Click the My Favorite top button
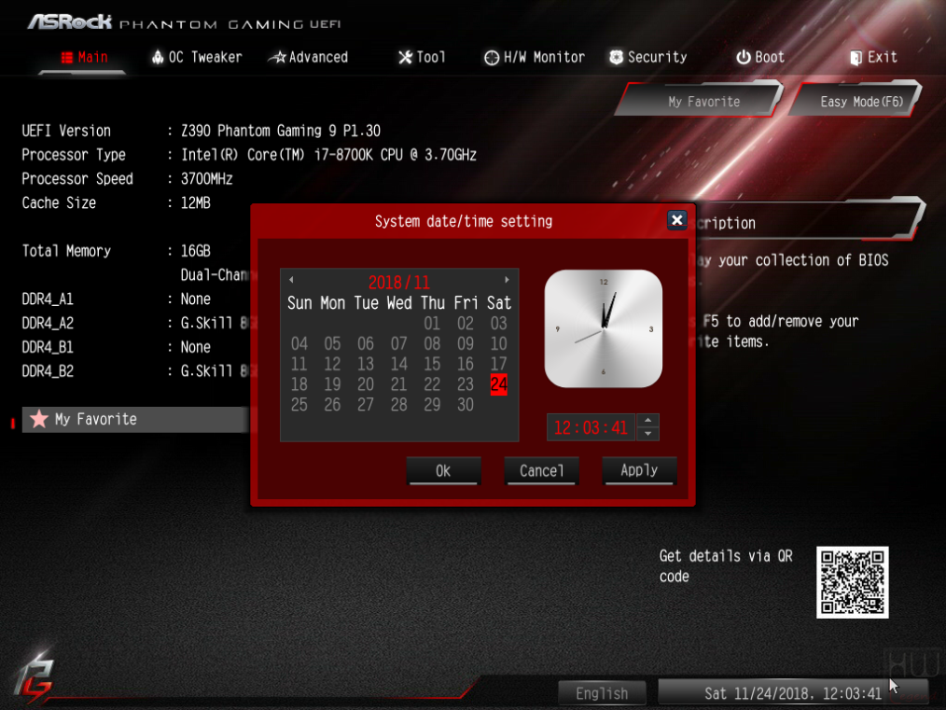This screenshot has width=946, height=710. 700,100
